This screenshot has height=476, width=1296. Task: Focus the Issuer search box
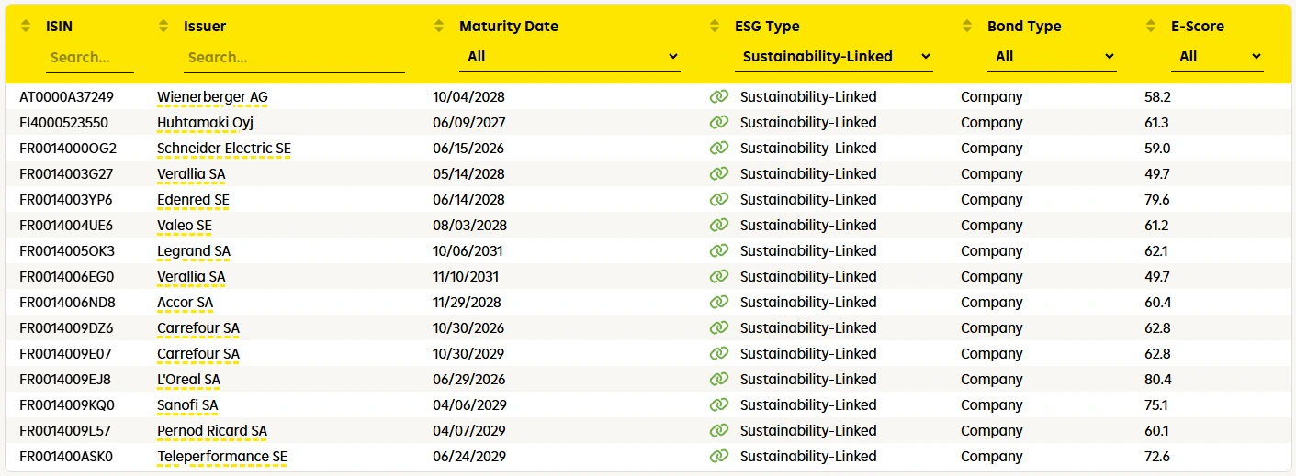[293, 58]
